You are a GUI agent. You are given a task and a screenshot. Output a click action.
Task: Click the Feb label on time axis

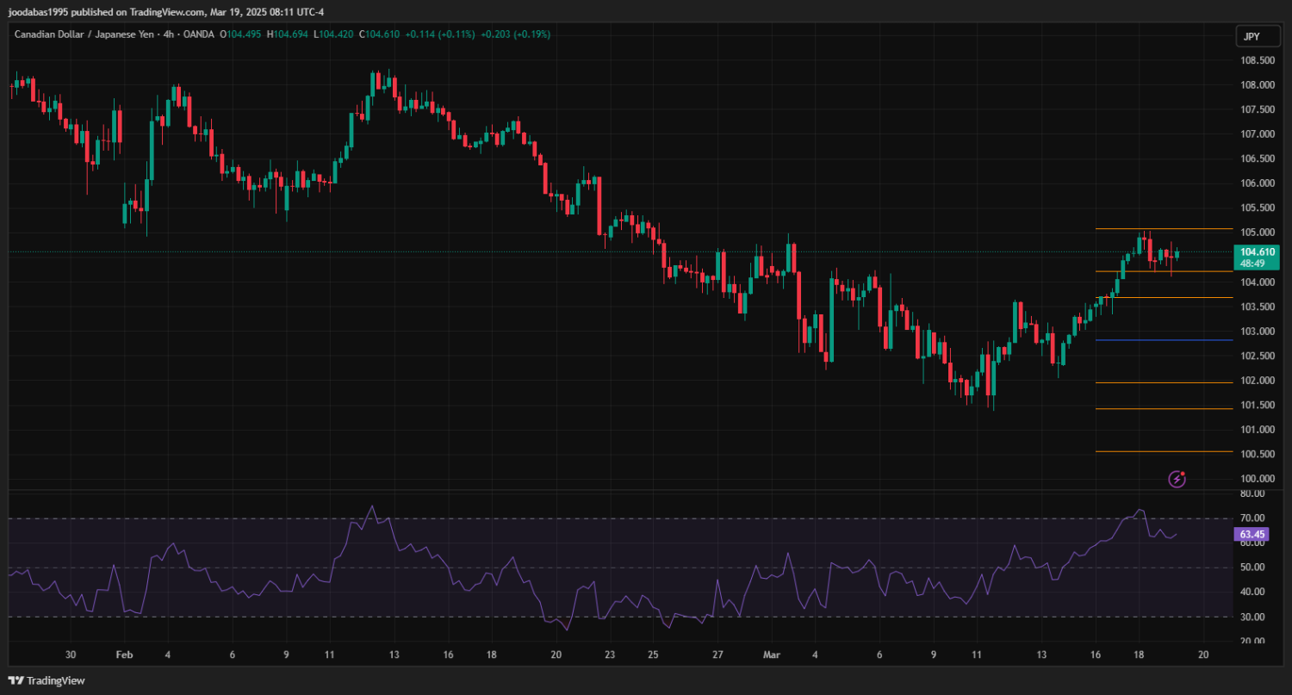pyautogui.click(x=122, y=655)
